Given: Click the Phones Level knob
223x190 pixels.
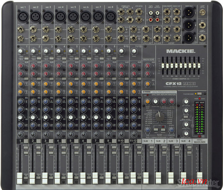Looking at the screenshot, I should 186,124.
